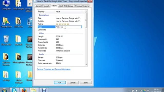Image resolution: width=164 pixels, height=92 pixels.
Task: Select the Subtitle property value
Action: (x=68, y=21)
